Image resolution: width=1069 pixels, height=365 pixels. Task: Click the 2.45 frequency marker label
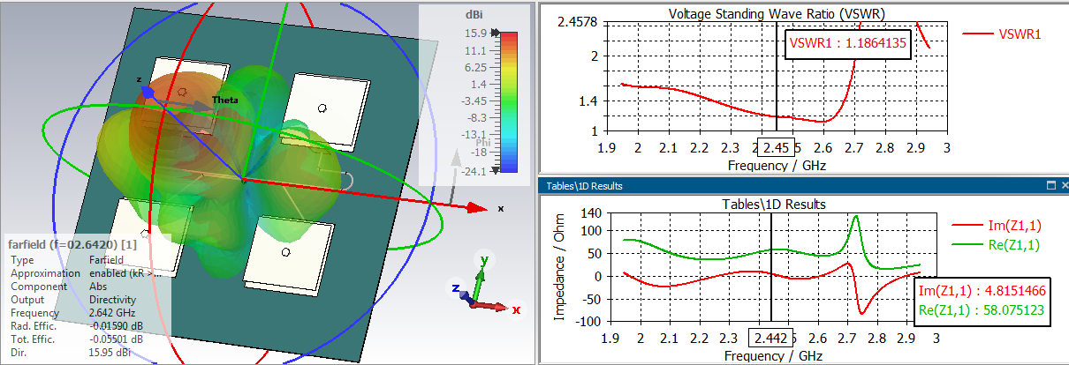778,146
